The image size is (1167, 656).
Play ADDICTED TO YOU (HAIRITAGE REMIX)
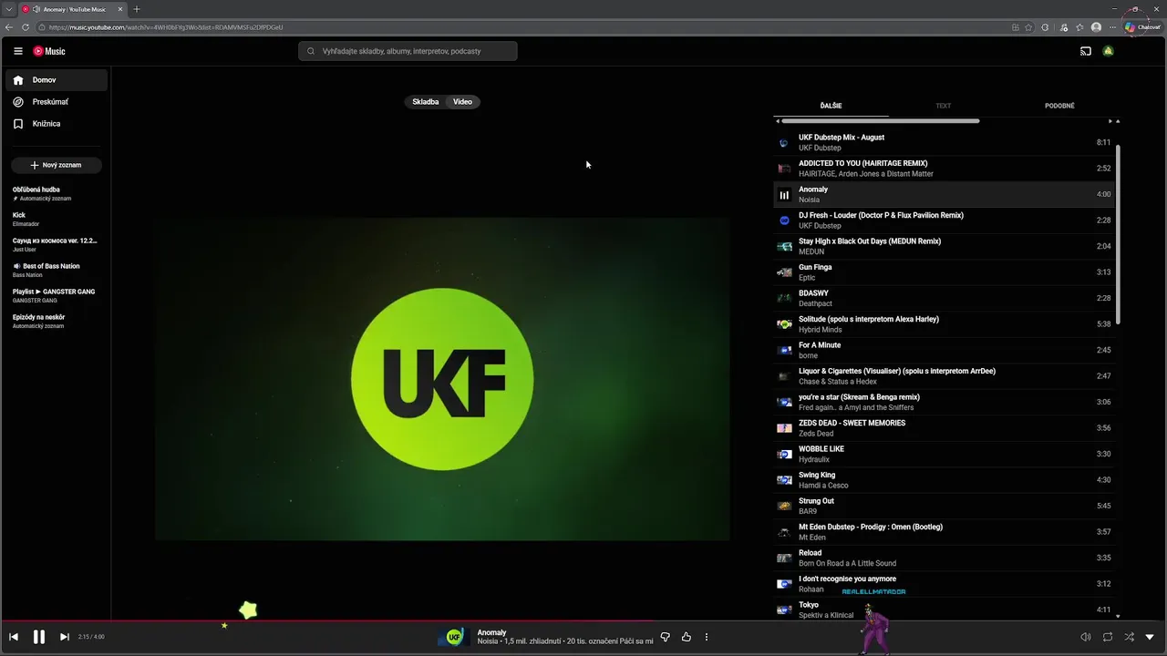click(944, 169)
